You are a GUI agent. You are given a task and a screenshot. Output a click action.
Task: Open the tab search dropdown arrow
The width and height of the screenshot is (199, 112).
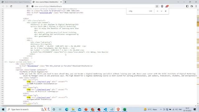[x=178, y=2]
